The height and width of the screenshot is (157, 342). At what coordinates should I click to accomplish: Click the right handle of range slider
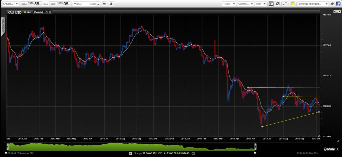tap(255, 147)
